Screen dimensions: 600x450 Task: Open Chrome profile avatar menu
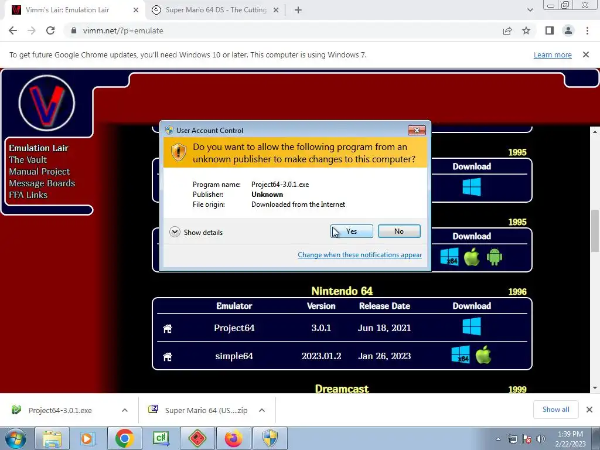point(568,30)
